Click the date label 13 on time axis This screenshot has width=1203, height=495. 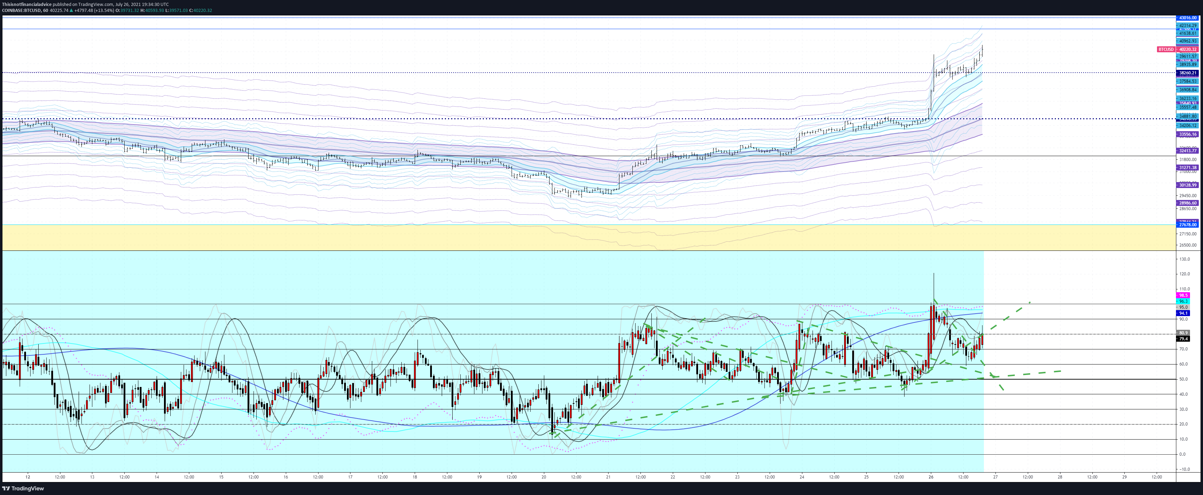coord(92,477)
